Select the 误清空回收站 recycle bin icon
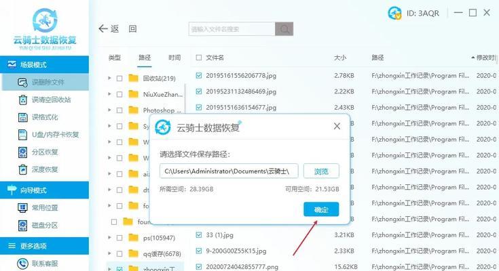The height and width of the screenshot is (271, 499). click(x=23, y=100)
